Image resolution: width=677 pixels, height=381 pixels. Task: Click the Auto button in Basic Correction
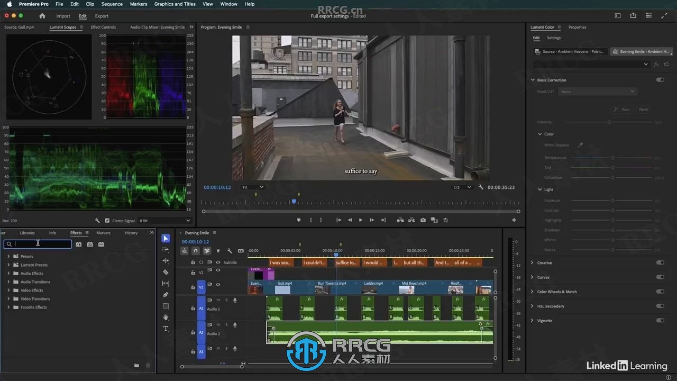click(x=622, y=110)
